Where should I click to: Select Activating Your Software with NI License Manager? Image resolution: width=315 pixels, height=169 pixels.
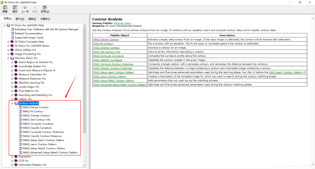click(x=47, y=29)
